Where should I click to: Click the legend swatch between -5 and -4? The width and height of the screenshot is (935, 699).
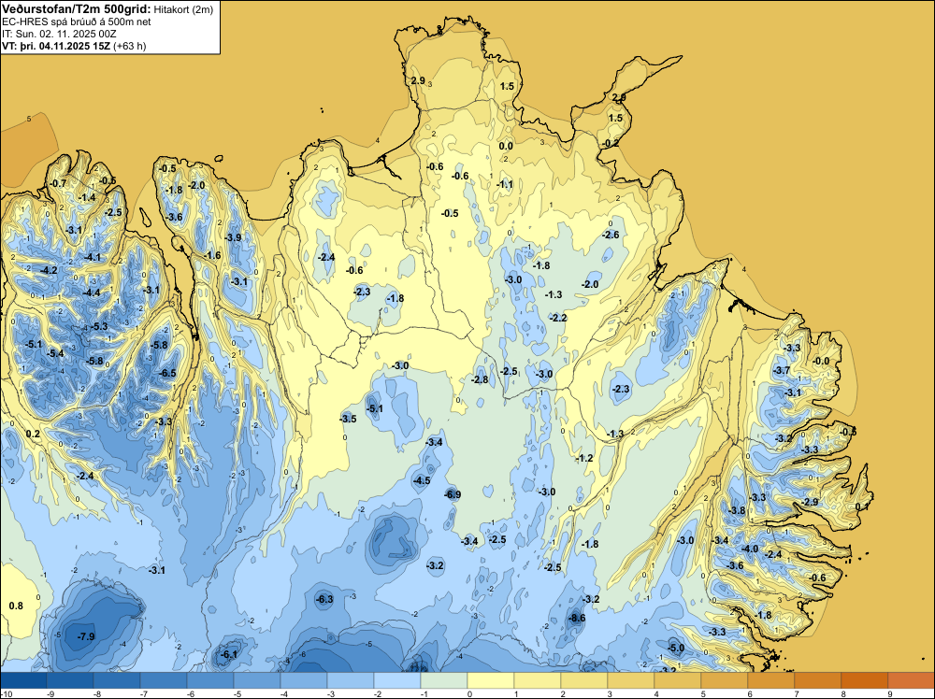point(257,680)
